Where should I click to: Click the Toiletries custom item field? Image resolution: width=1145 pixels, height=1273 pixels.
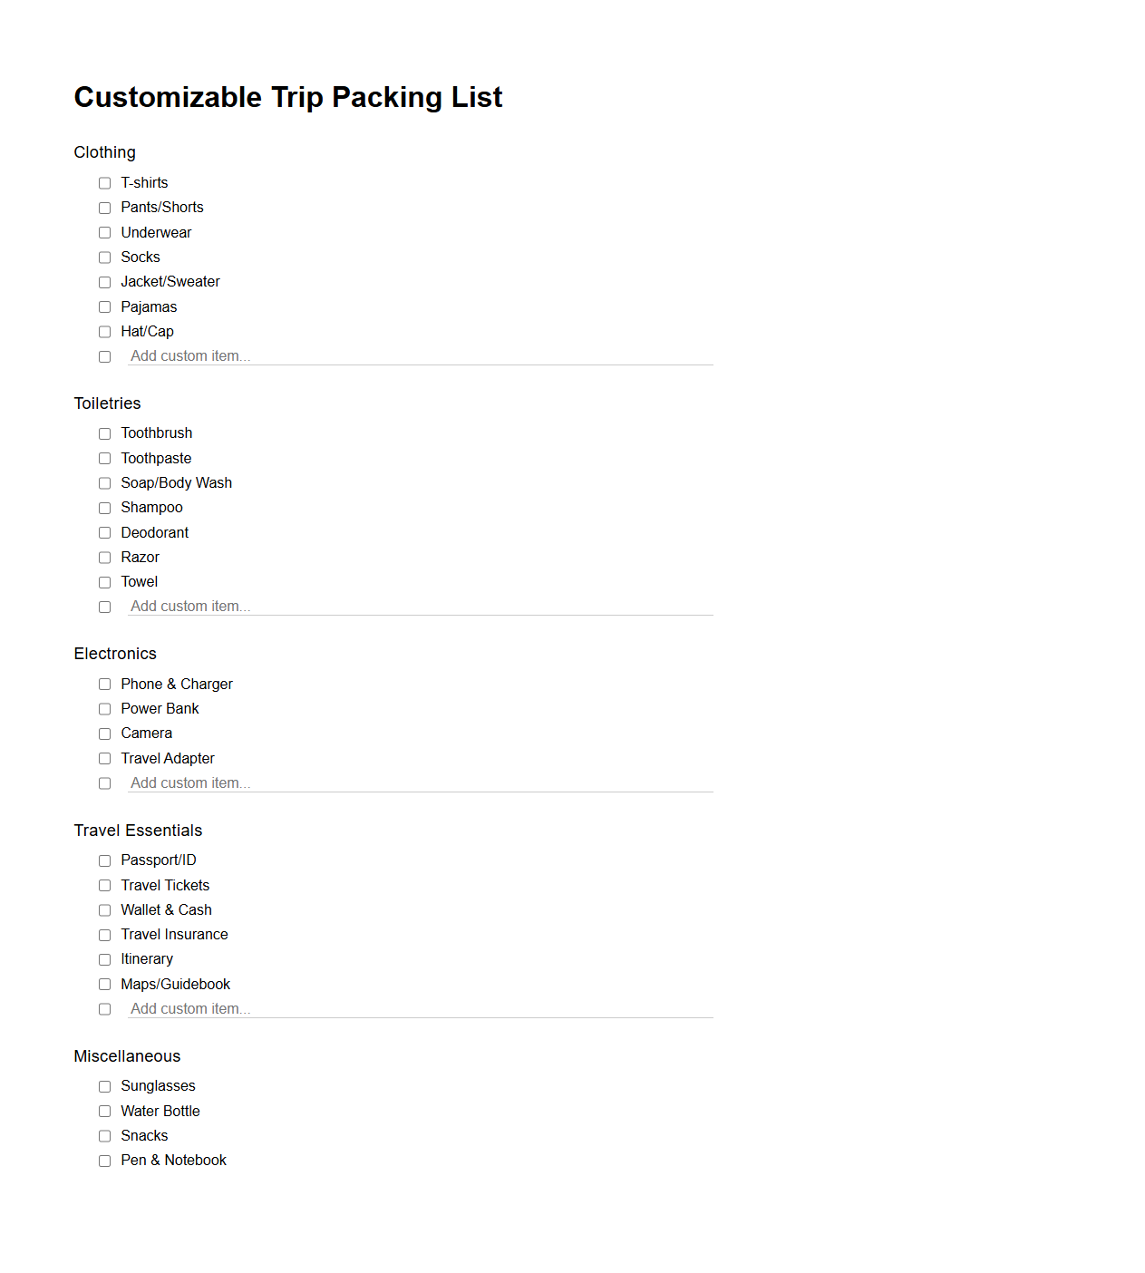click(x=363, y=606)
